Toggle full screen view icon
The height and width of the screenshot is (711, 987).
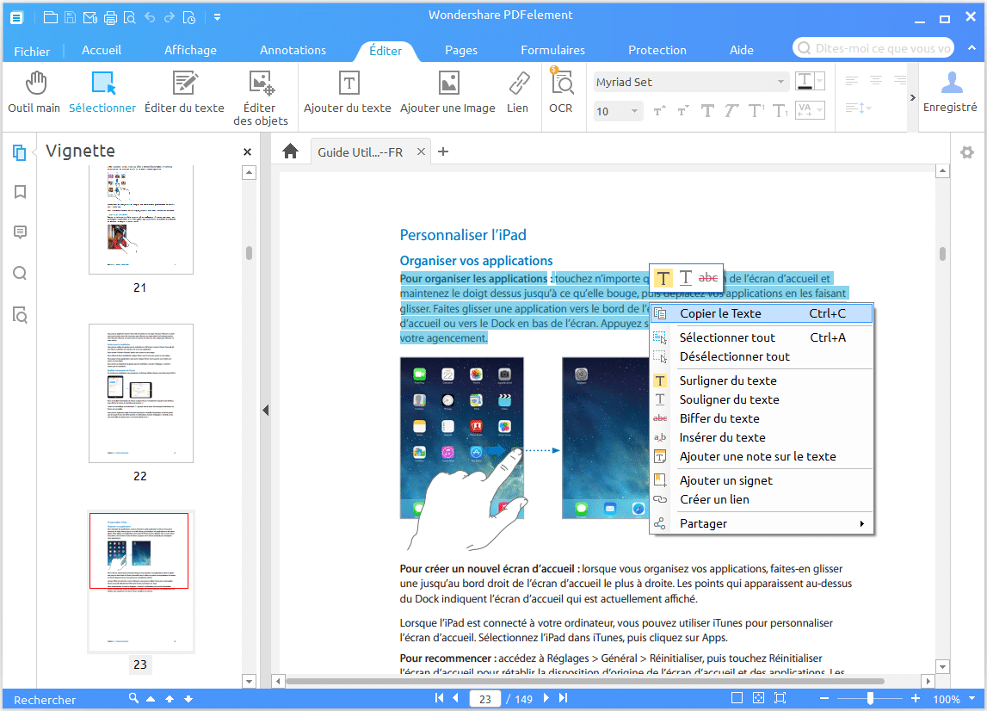(x=780, y=698)
